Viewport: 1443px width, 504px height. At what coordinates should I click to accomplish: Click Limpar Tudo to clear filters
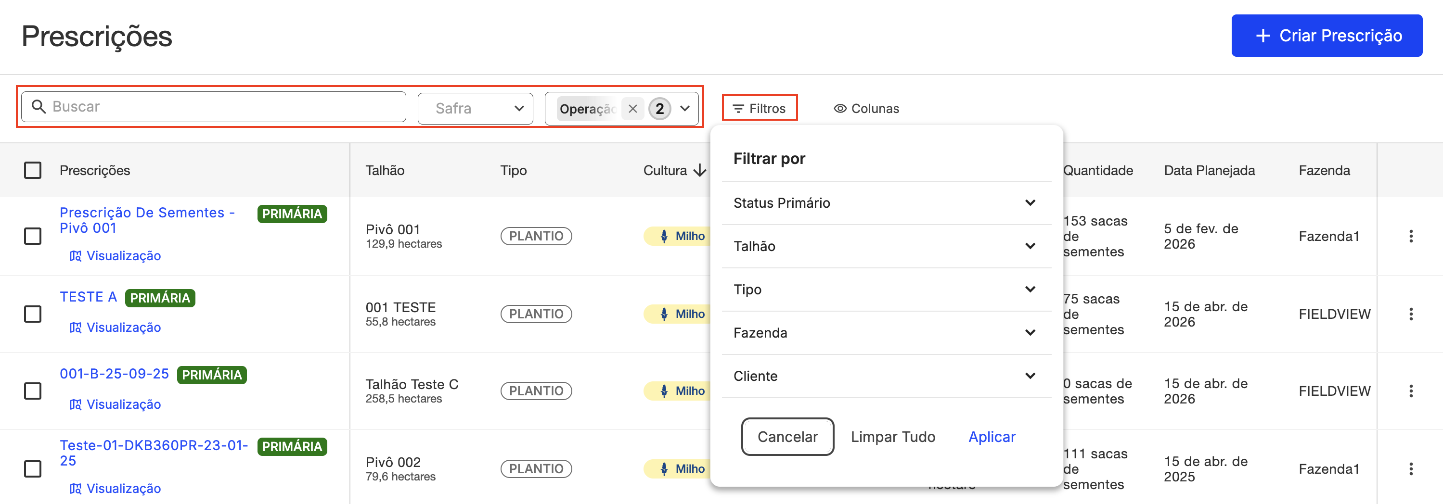tap(893, 437)
